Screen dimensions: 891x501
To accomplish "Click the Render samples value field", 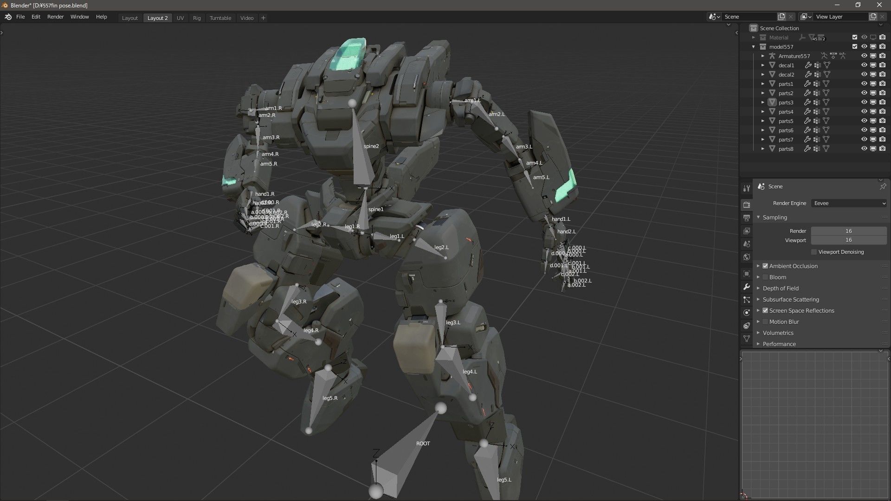I will point(849,231).
